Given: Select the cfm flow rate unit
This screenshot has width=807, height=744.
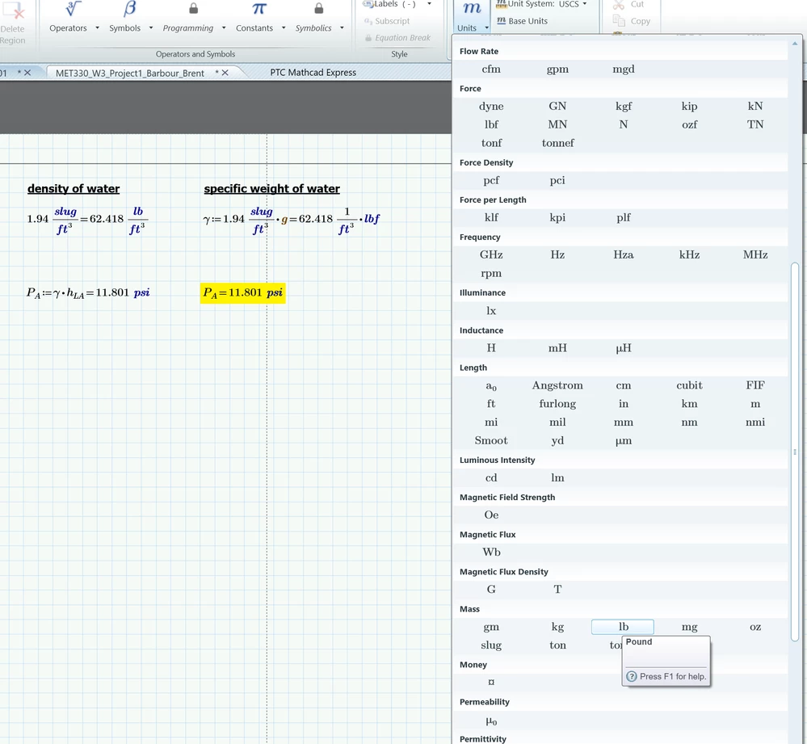Looking at the screenshot, I should pos(491,69).
